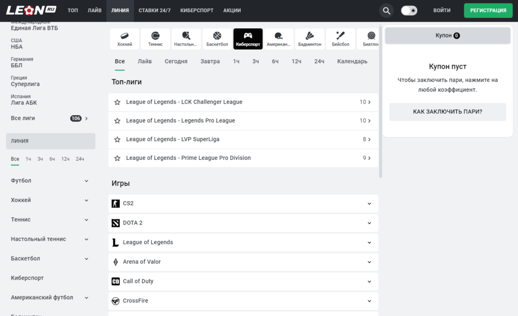Click the DOTA 2 game icon
This screenshot has width=518, height=316.
coord(116,223)
